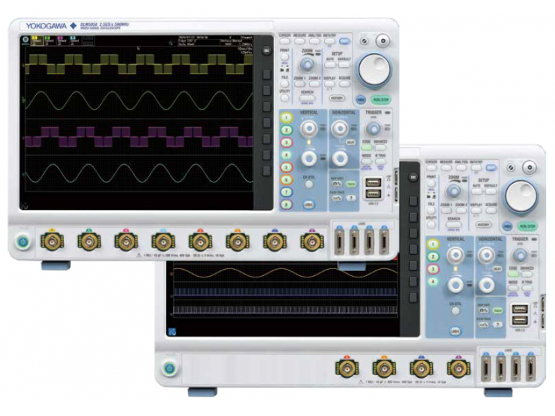Open the FILE menu button
The height and width of the screenshot is (416, 555).
284,83
